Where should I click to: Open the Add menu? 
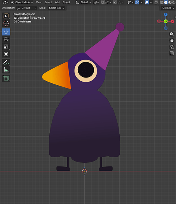(x=57, y=2)
